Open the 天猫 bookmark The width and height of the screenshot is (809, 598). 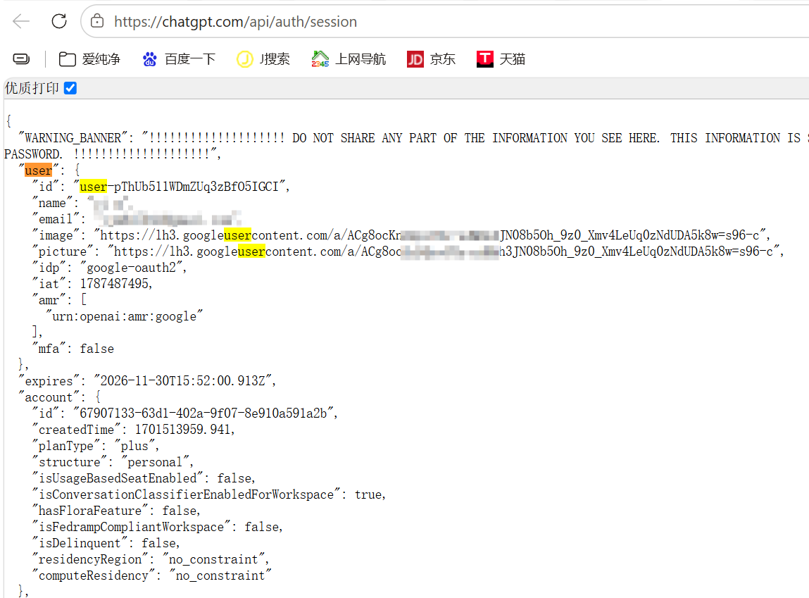[501, 59]
